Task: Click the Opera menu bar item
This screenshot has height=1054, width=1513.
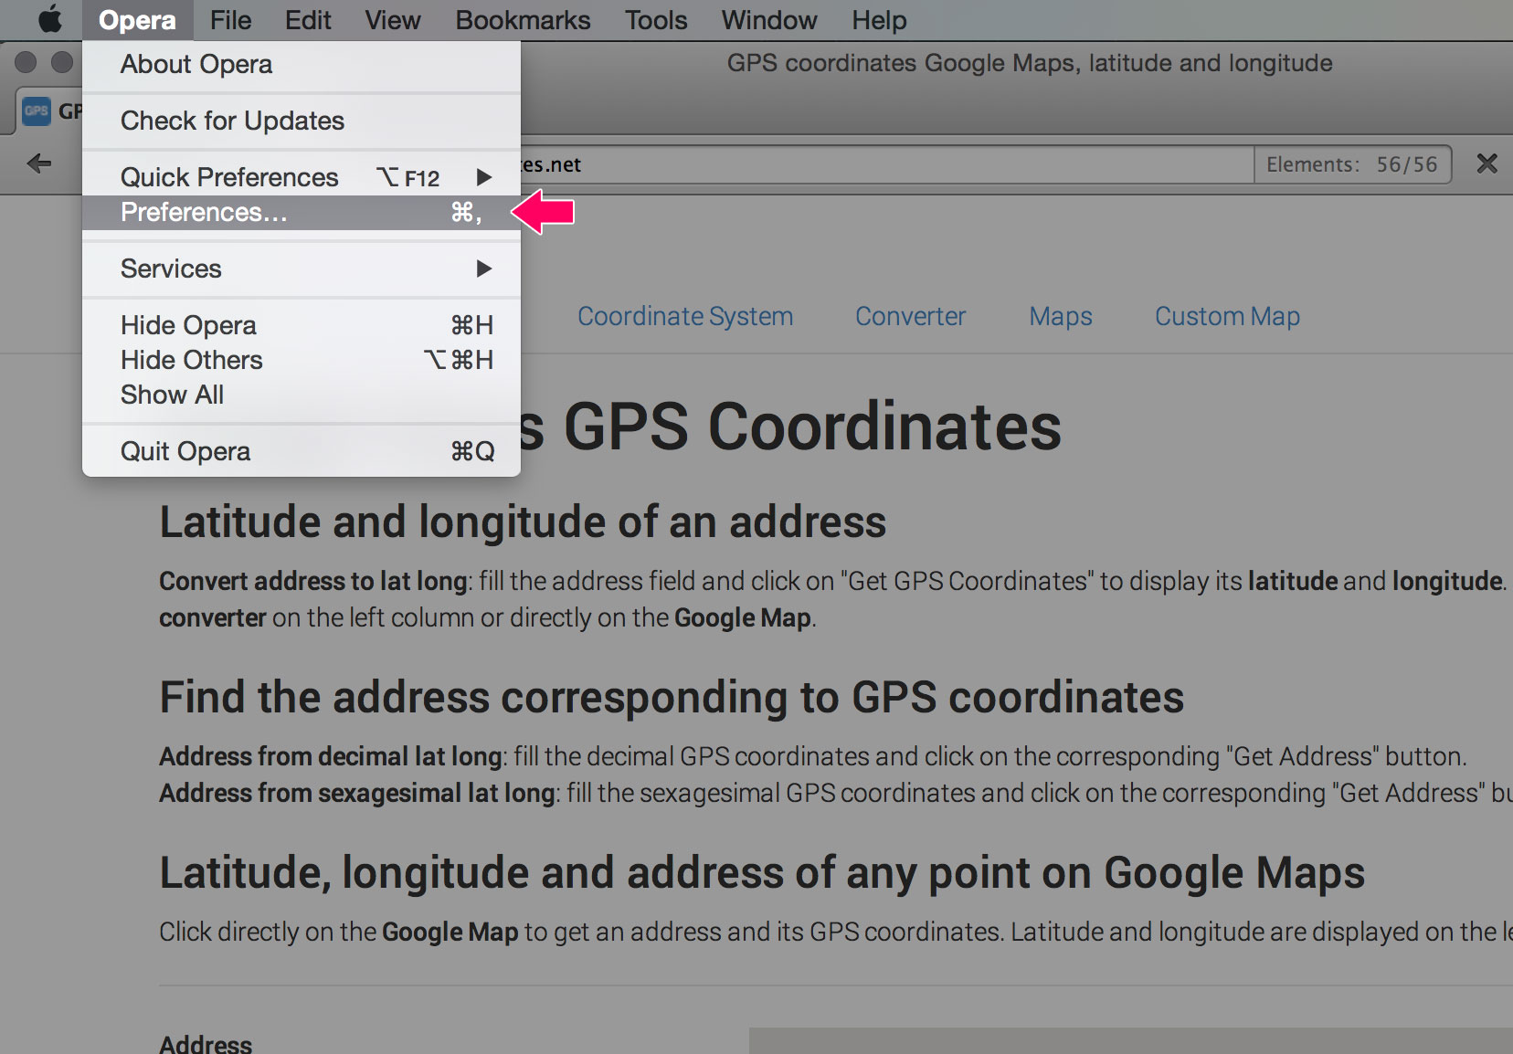Action: [x=137, y=20]
